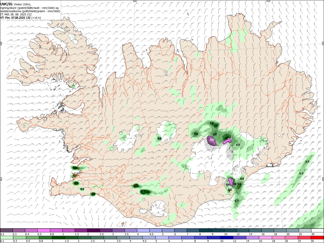Click the '2.3' precipitation value on the map
Screen dimensions: 324x243
[143, 192]
